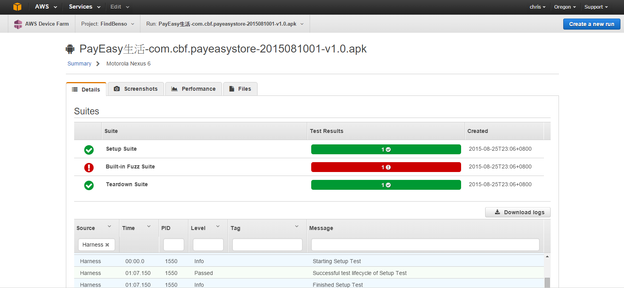
Task: Focus the Message filter input field
Action: [x=425, y=245]
